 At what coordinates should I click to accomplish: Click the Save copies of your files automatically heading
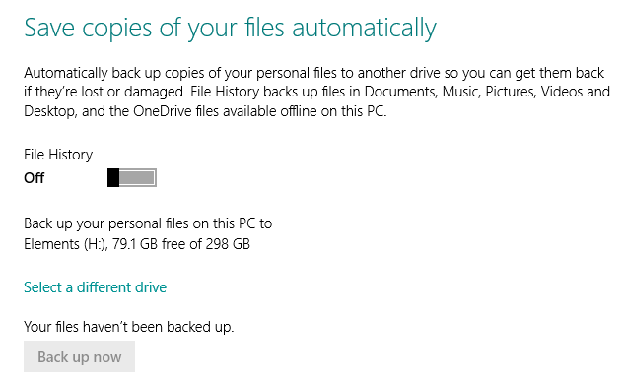(230, 29)
